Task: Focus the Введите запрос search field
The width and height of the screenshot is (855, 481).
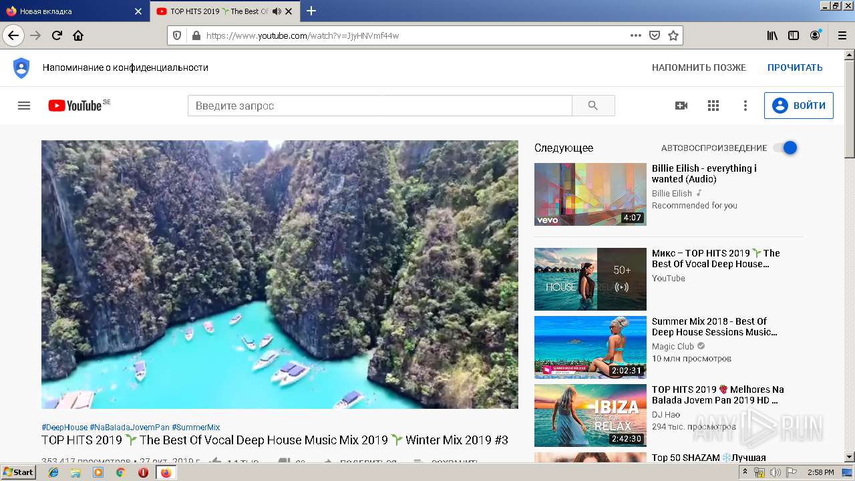Action: [379, 106]
